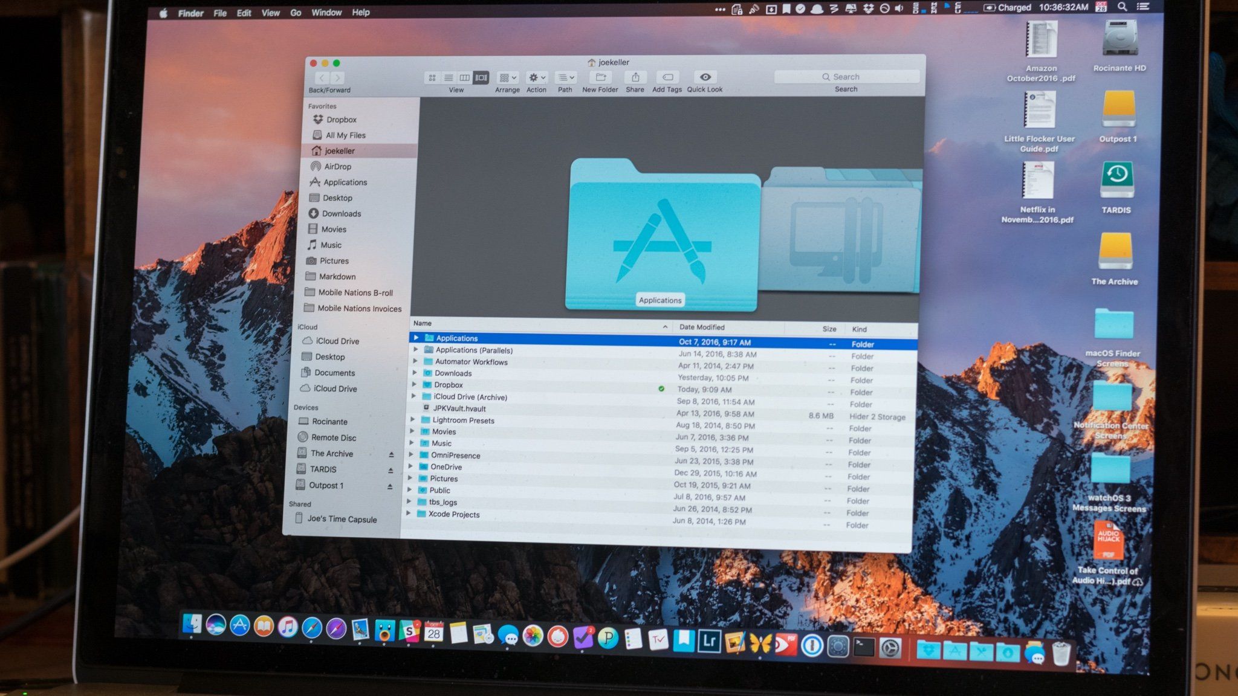The height and width of the screenshot is (696, 1238).
Task: Switch to icon view mode
Action: tap(432, 78)
